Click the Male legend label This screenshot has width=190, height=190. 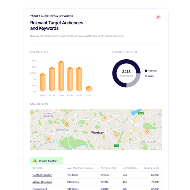pyautogui.click(x=151, y=76)
